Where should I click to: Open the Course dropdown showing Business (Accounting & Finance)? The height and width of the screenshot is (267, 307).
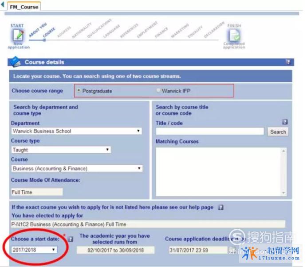point(77,168)
